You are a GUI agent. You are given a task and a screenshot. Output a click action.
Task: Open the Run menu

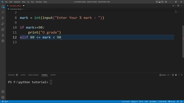tap(32, 2)
